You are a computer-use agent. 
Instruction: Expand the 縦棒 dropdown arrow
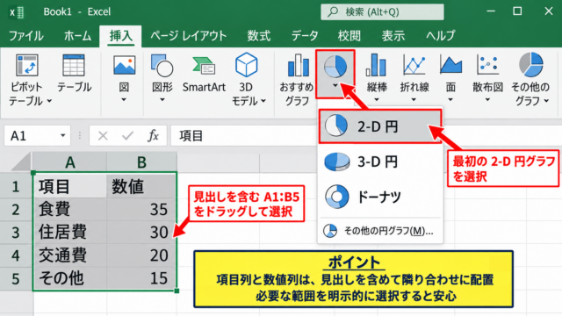377,99
